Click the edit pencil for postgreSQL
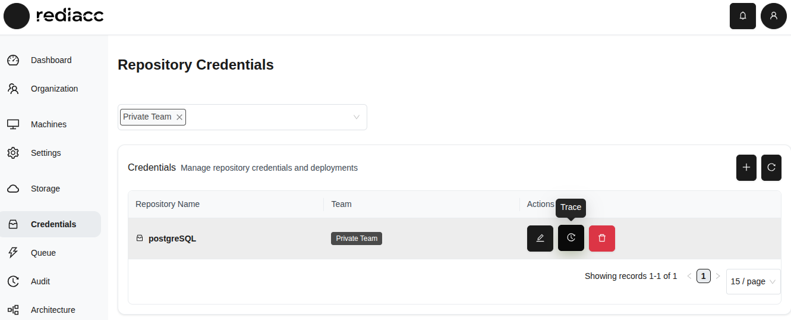 pos(540,238)
